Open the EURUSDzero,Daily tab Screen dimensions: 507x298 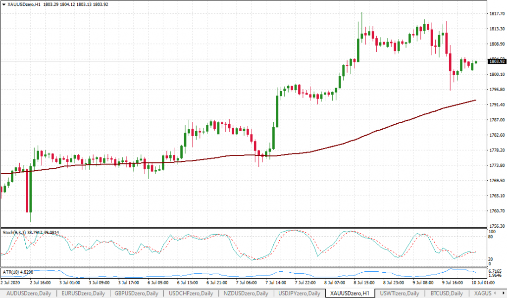82,294
